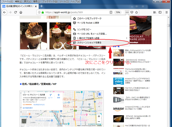
Task: Open GarageBandの使い方 article link
Action: (x=138, y=117)
